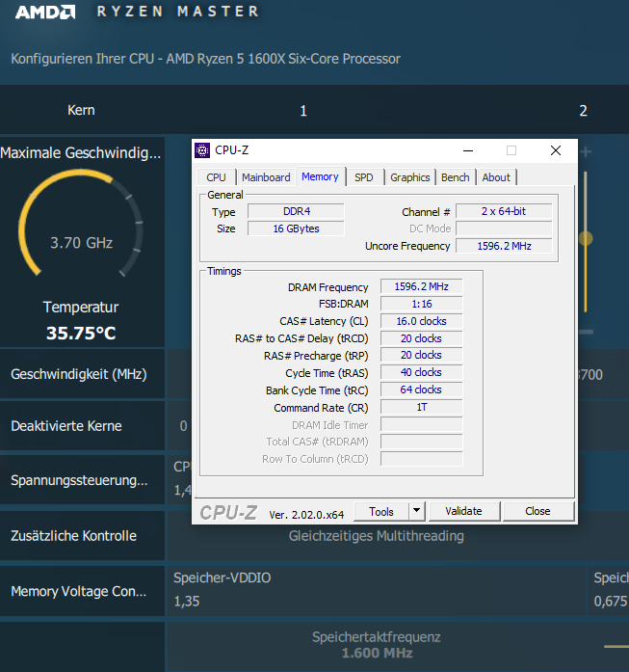The image size is (629, 672).
Task: Click the Temperatur 35.75°C reading
Action: [81, 333]
